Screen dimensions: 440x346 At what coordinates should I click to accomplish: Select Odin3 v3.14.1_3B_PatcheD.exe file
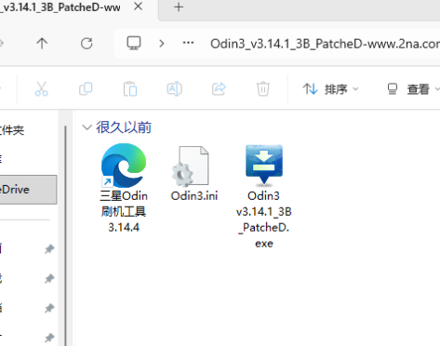click(x=264, y=196)
